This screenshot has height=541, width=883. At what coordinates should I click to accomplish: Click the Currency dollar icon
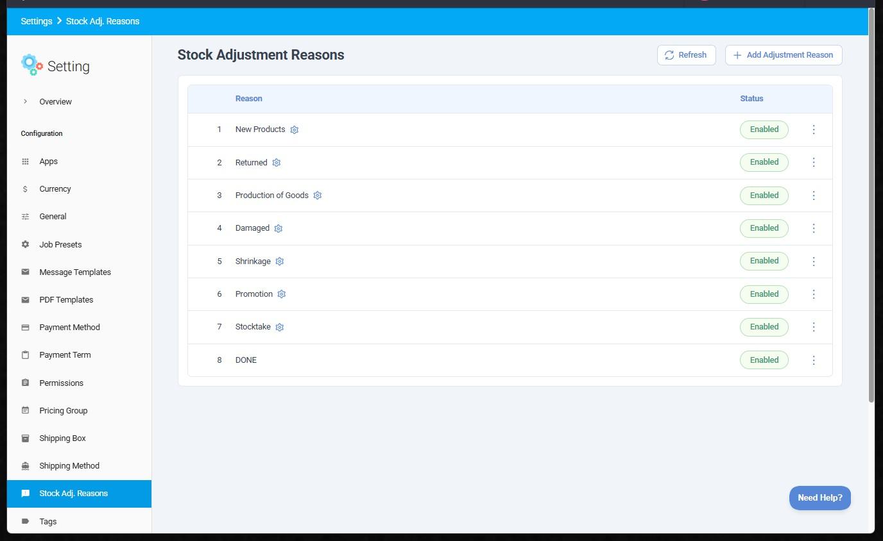click(25, 189)
